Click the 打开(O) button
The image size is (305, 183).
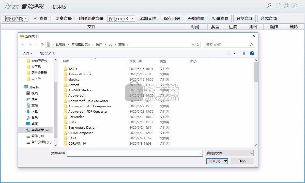tap(215, 161)
